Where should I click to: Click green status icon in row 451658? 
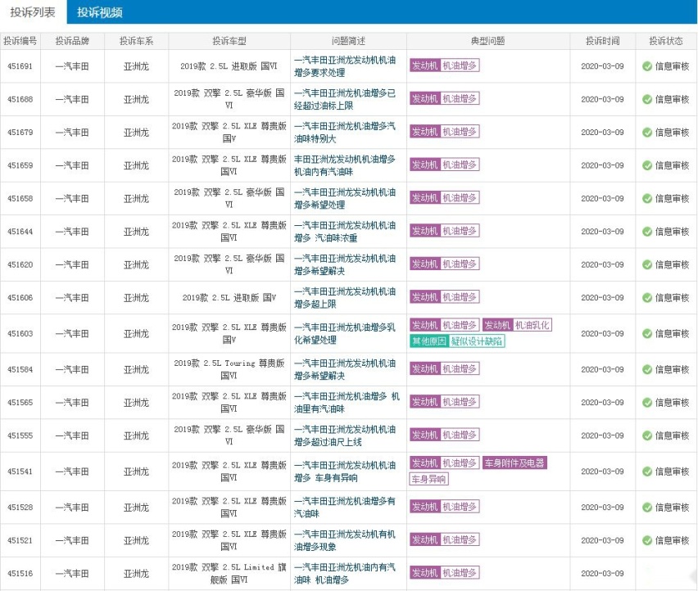pyautogui.click(x=647, y=198)
